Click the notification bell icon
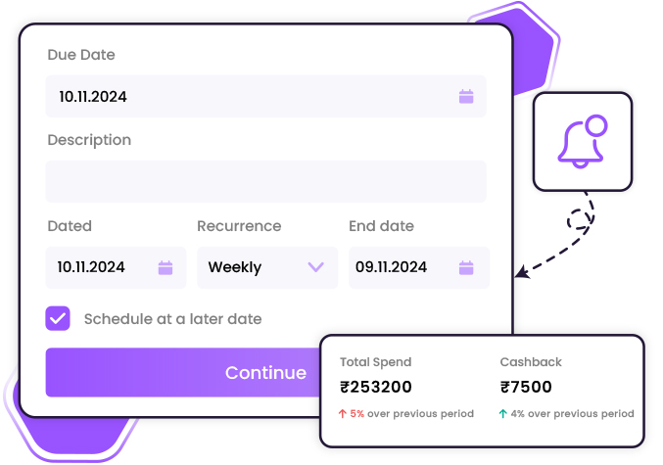 tap(582, 142)
